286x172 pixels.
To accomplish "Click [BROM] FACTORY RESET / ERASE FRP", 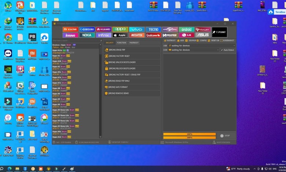I will 132,74.
